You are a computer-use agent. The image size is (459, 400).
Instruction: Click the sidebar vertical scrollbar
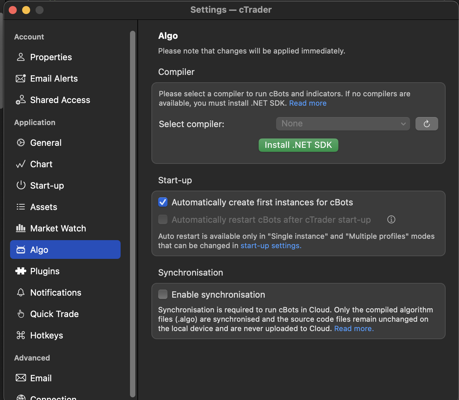pos(133,214)
